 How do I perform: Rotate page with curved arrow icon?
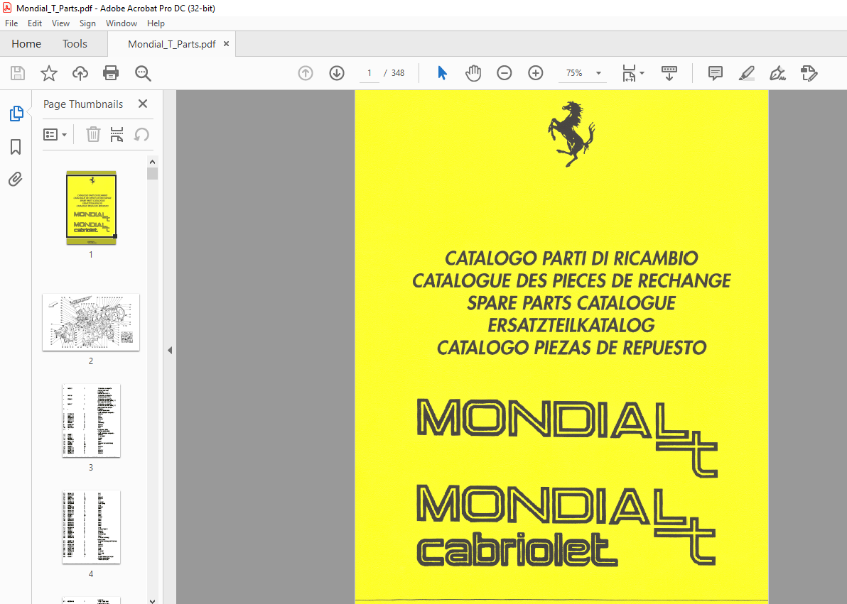(141, 134)
